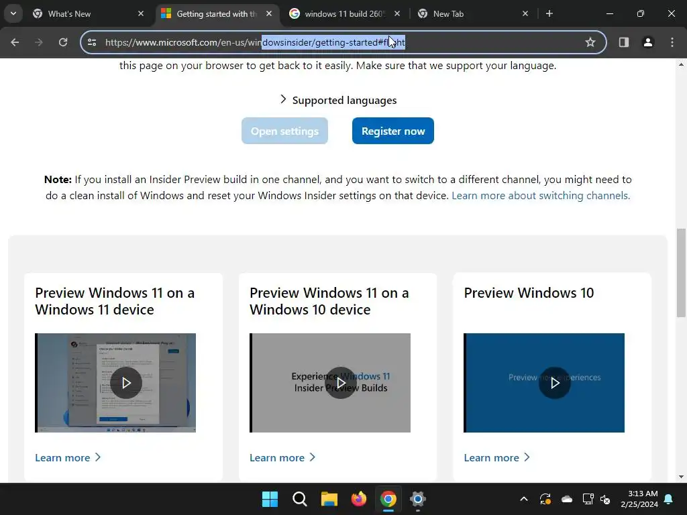Open taskbar Search

300,499
